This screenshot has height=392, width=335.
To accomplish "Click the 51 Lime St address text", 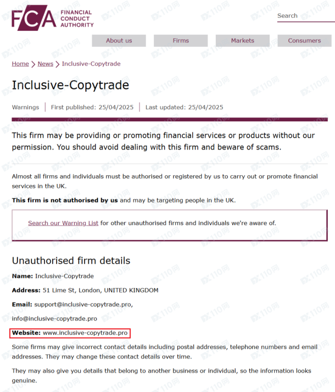I will point(101,290).
